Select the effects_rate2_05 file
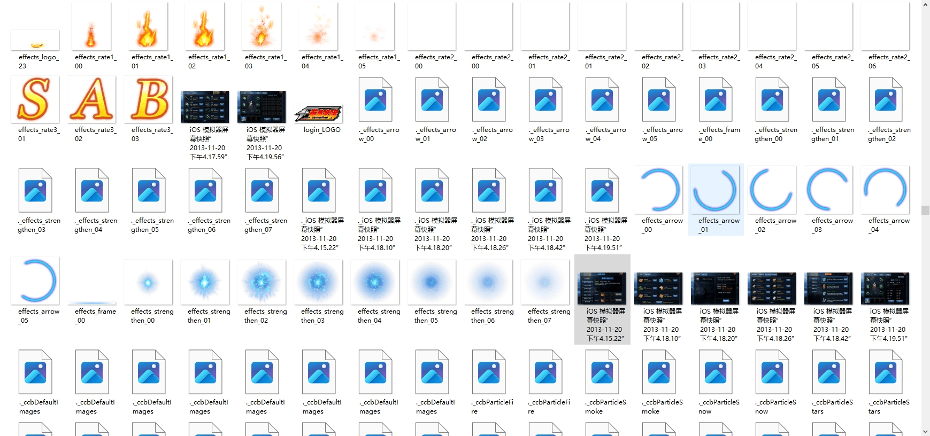 pos(828,26)
